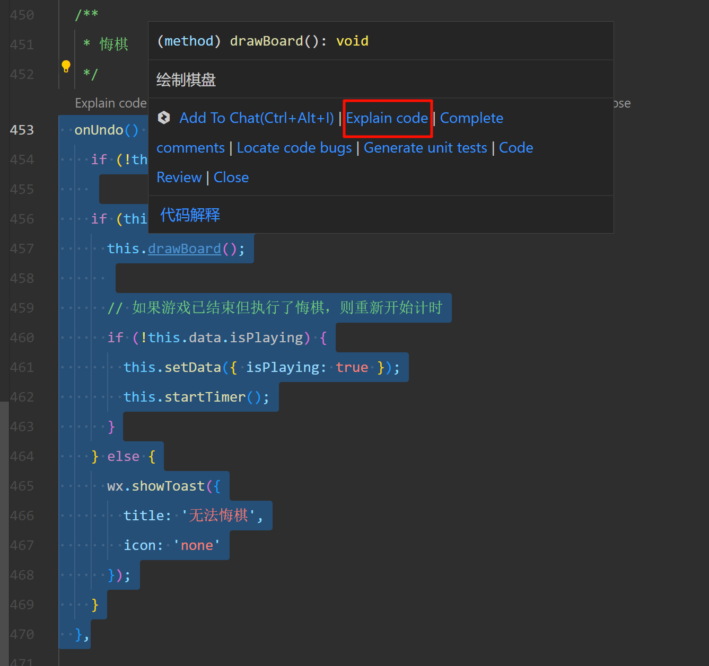Screen dimensions: 709x666
Task: Click the else keyword on line 464
Action: coord(123,456)
